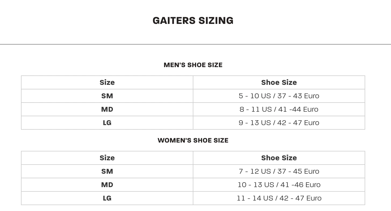Click the 10 - 13 US / 41 -46 Euro cell
391x211 pixels.
coord(279,185)
